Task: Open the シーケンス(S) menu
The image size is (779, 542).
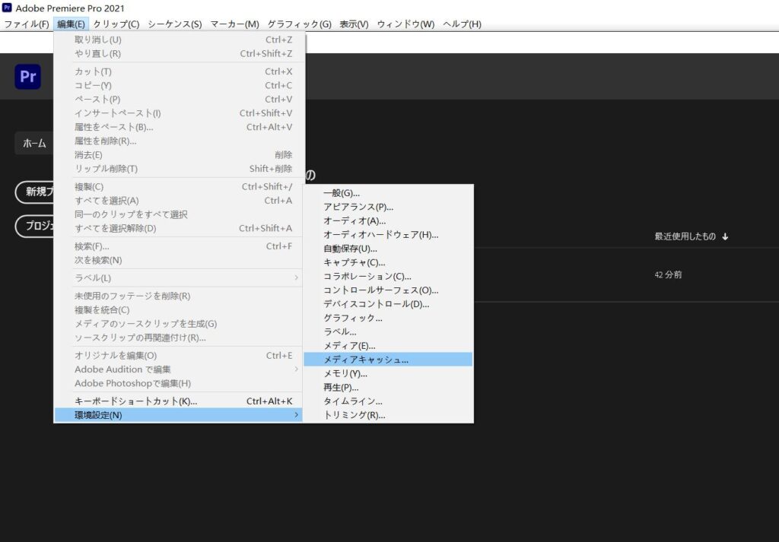Action: [x=175, y=24]
